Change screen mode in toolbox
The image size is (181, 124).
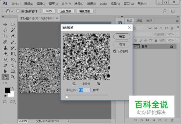13,101
